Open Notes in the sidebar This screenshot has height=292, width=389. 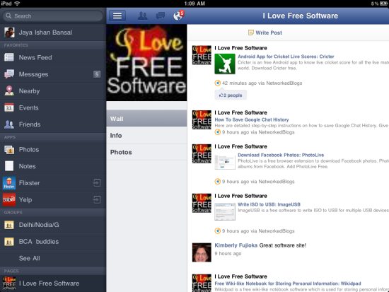[53, 166]
